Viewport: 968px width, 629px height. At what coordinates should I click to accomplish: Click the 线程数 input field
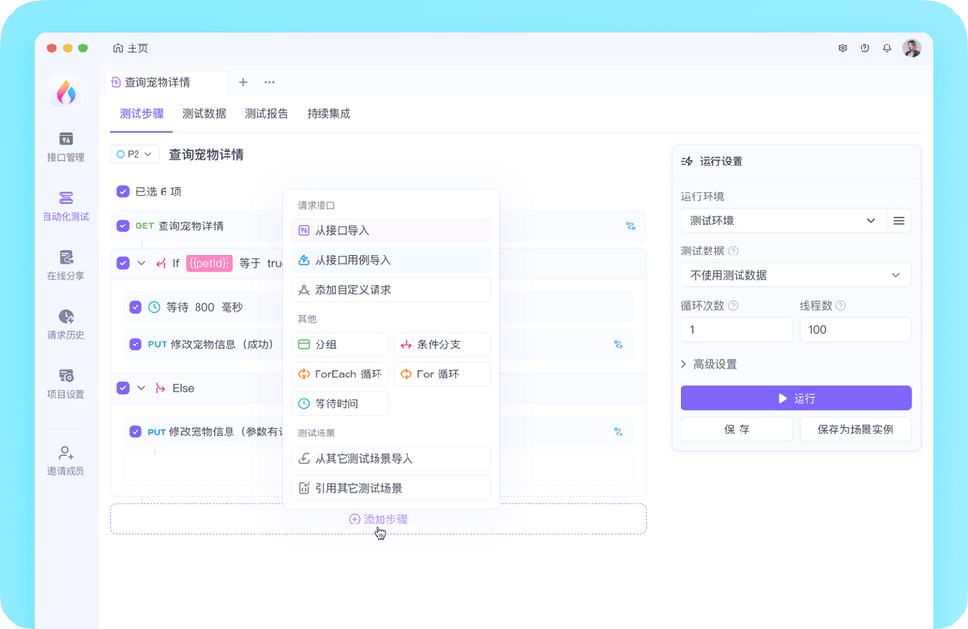point(856,329)
